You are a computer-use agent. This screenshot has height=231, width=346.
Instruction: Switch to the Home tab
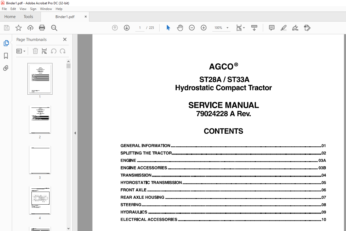10,17
